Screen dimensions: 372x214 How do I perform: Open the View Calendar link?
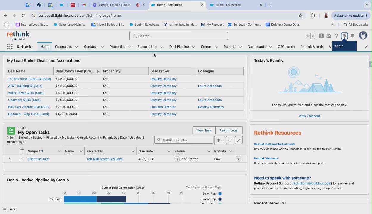(x=309, y=116)
